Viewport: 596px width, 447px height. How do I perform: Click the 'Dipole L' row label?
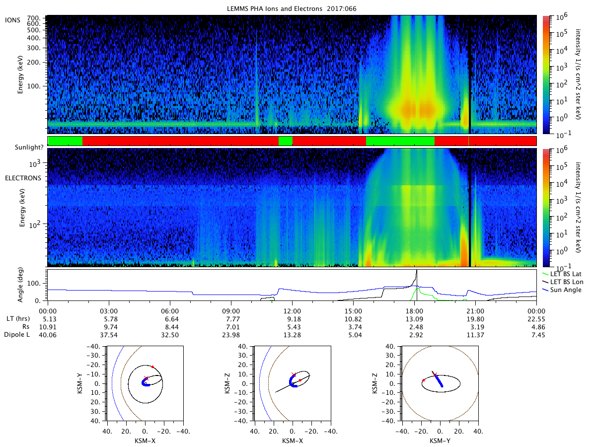(x=16, y=335)
